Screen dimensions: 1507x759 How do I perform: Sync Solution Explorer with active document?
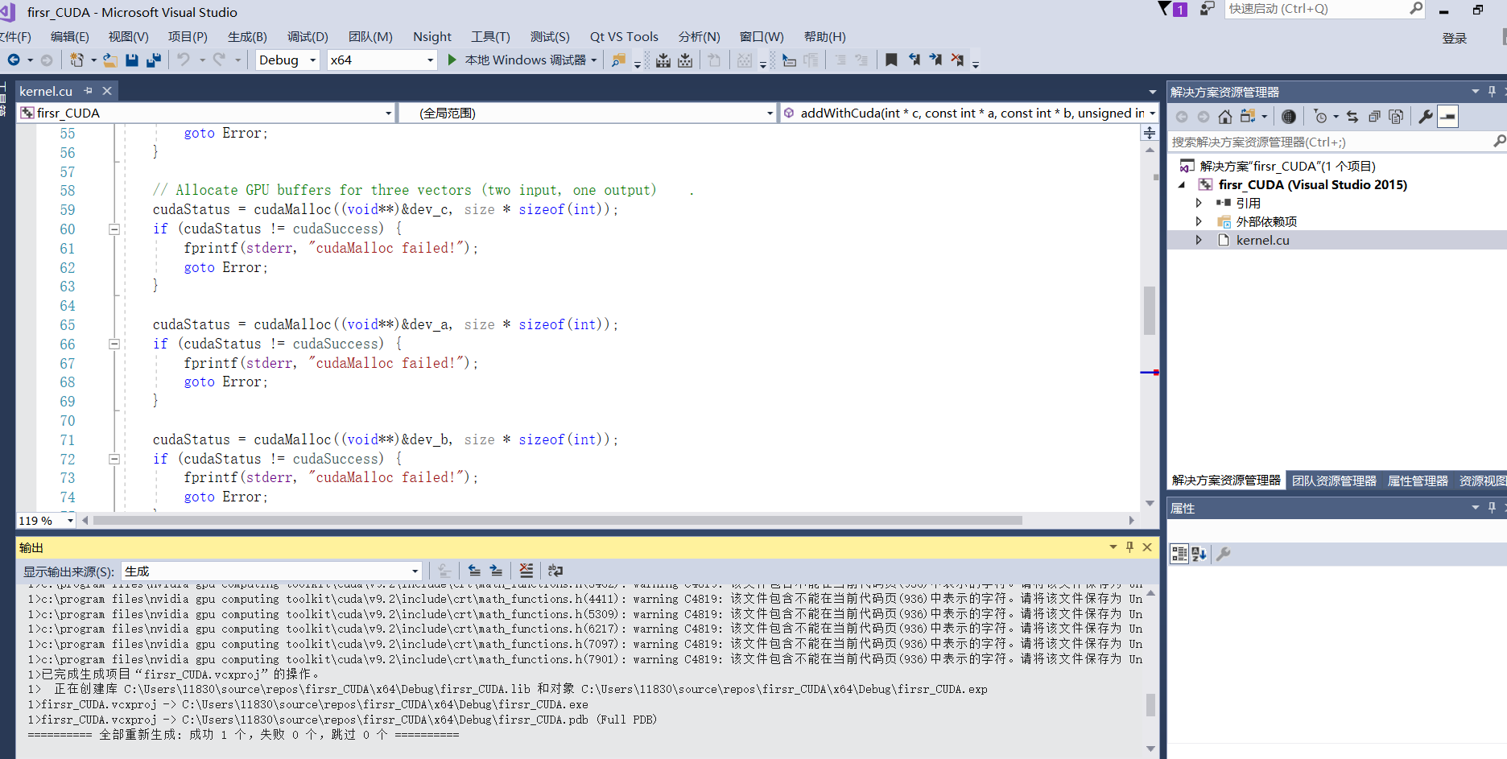(1352, 116)
